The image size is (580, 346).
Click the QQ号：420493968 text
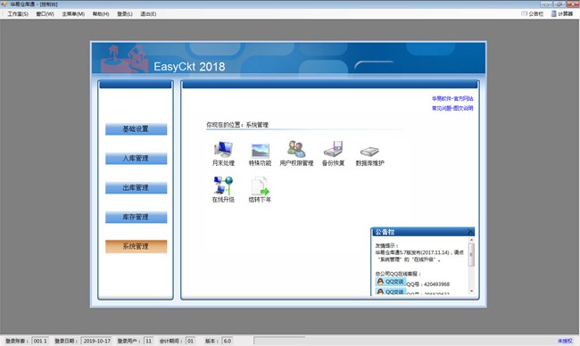428,284
